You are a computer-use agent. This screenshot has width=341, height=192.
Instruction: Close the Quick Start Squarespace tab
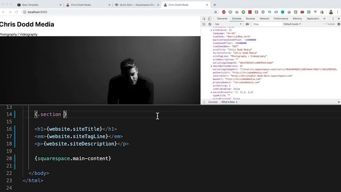158,5
